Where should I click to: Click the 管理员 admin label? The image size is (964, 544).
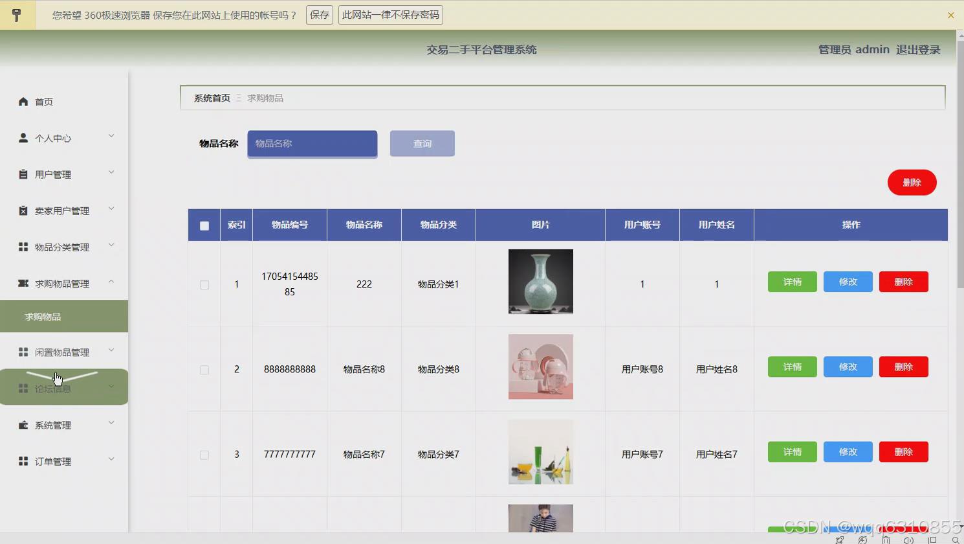[x=854, y=50]
